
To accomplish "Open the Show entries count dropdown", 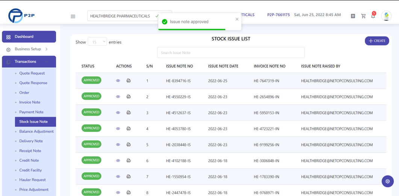I will point(97,42).
